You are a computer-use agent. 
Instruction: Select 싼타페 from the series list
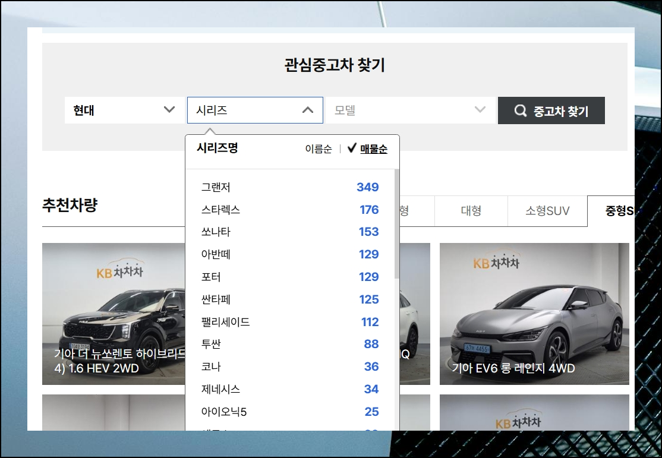289,299
